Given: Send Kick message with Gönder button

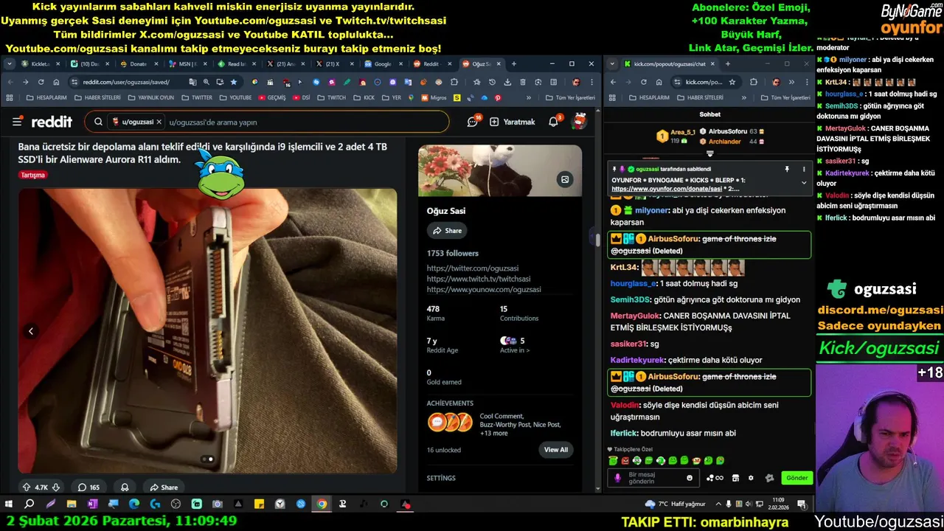Looking at the screenshot, I should coord(796,478).
